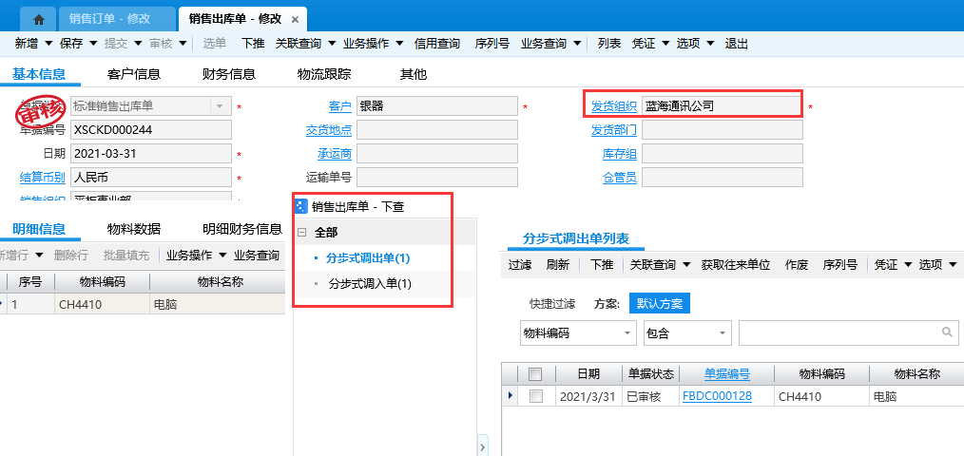The width and height of the screenshot is (964, 456).
Task: Click 过滤 in the list toolbar
Action: 520,265
